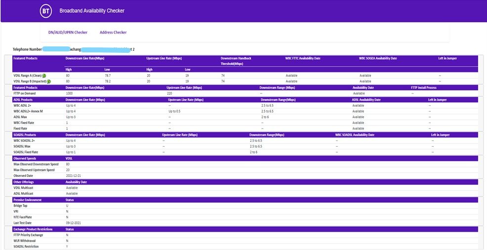Click the Exchange Product Restrictions header

34,229
